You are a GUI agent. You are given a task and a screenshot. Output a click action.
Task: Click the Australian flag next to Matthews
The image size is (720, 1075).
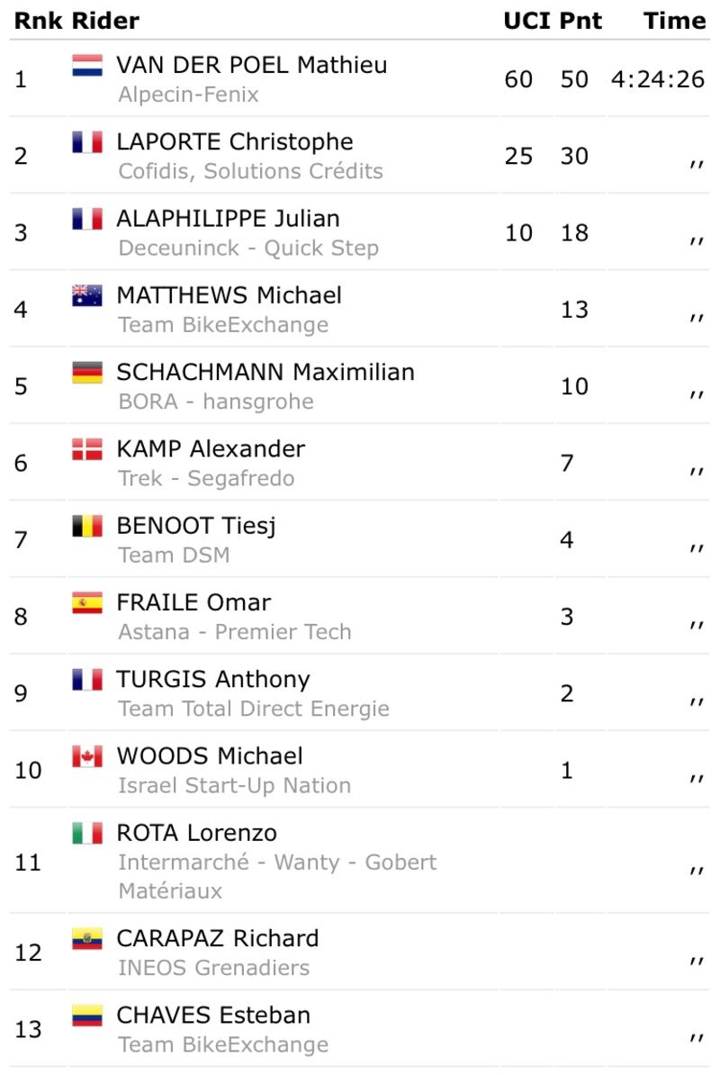87,295
